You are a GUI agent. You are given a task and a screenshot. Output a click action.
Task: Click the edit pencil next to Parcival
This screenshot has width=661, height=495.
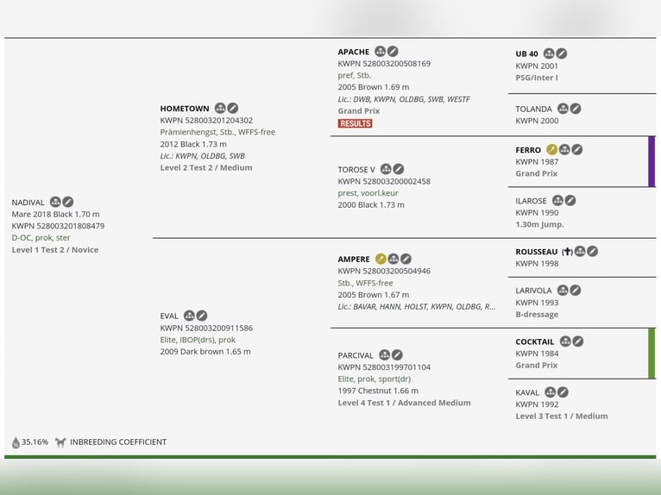pyautogui.click(x=397, y=354)
